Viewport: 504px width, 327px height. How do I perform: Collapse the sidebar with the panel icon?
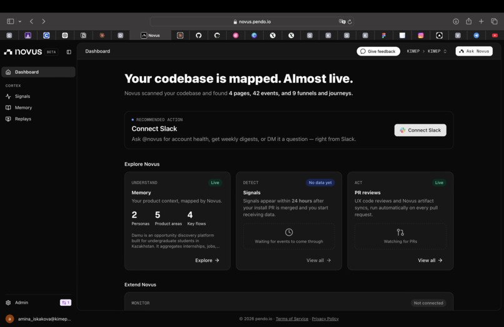pyautogui.click(x=69, y=52)
